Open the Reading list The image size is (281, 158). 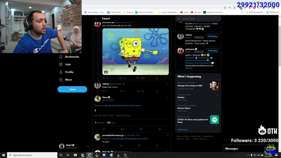[x=273, y=12]
